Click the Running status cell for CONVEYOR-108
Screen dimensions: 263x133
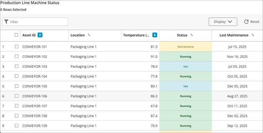[x=185, y=116]
